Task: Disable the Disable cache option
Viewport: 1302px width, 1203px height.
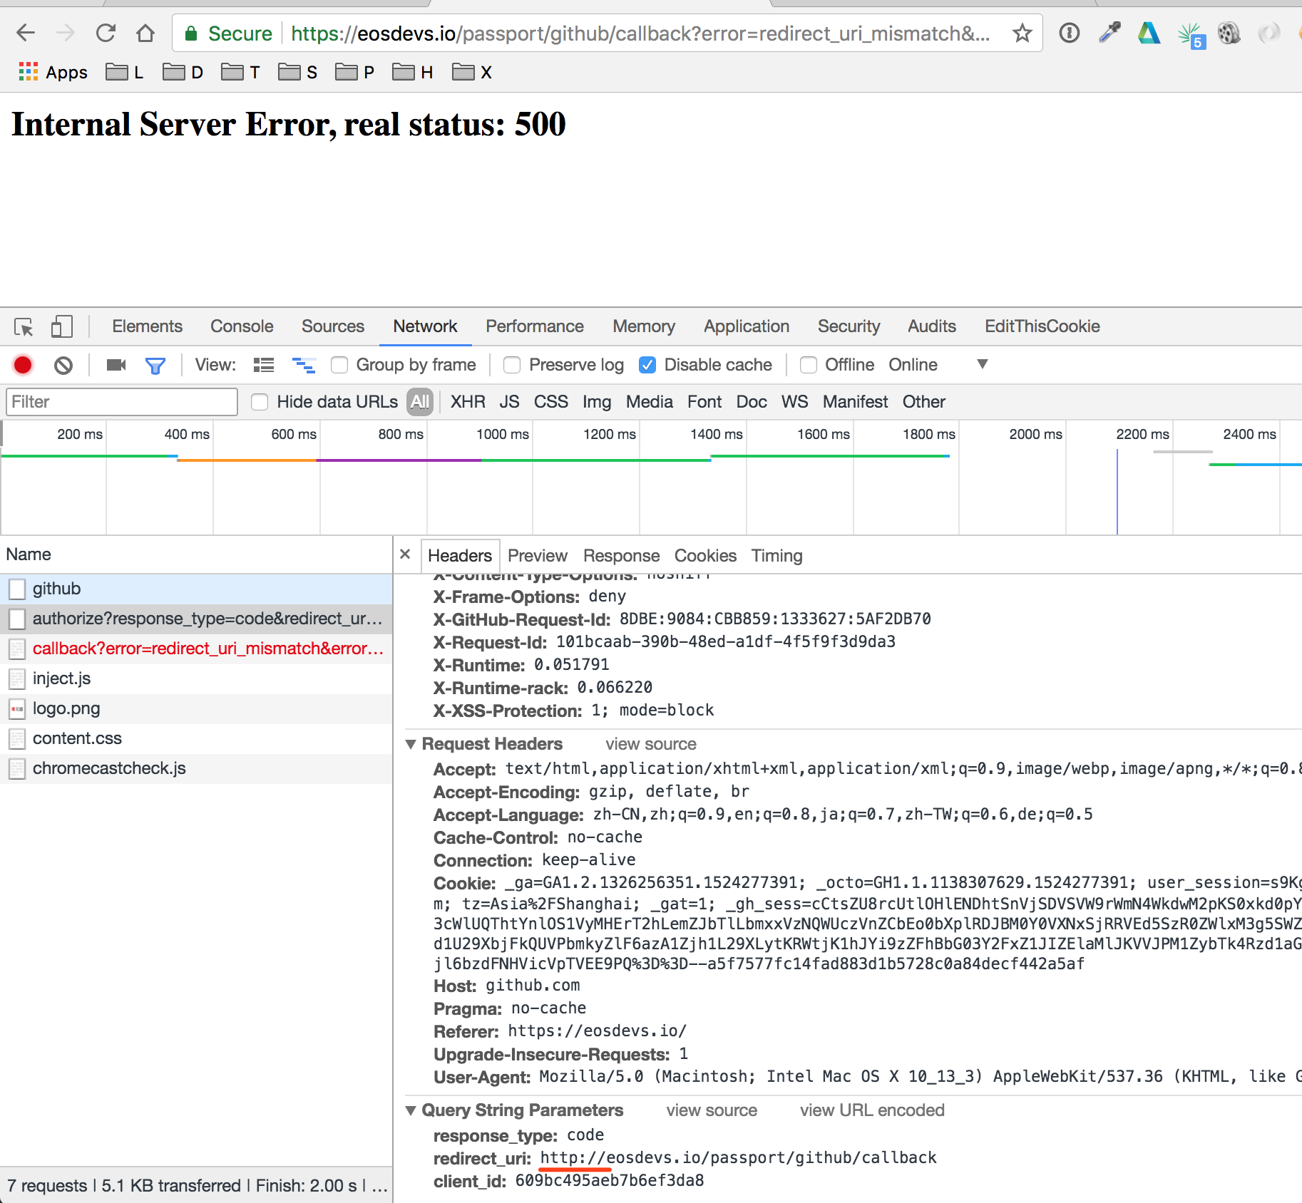Action: point(647,365)
